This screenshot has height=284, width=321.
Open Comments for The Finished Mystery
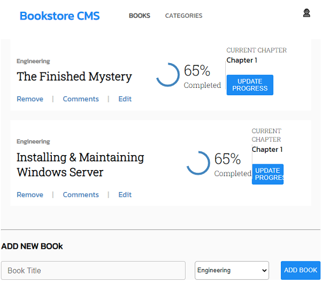tap(81, 99)
